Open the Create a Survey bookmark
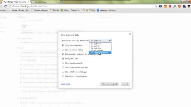 [x=19, y=10]
